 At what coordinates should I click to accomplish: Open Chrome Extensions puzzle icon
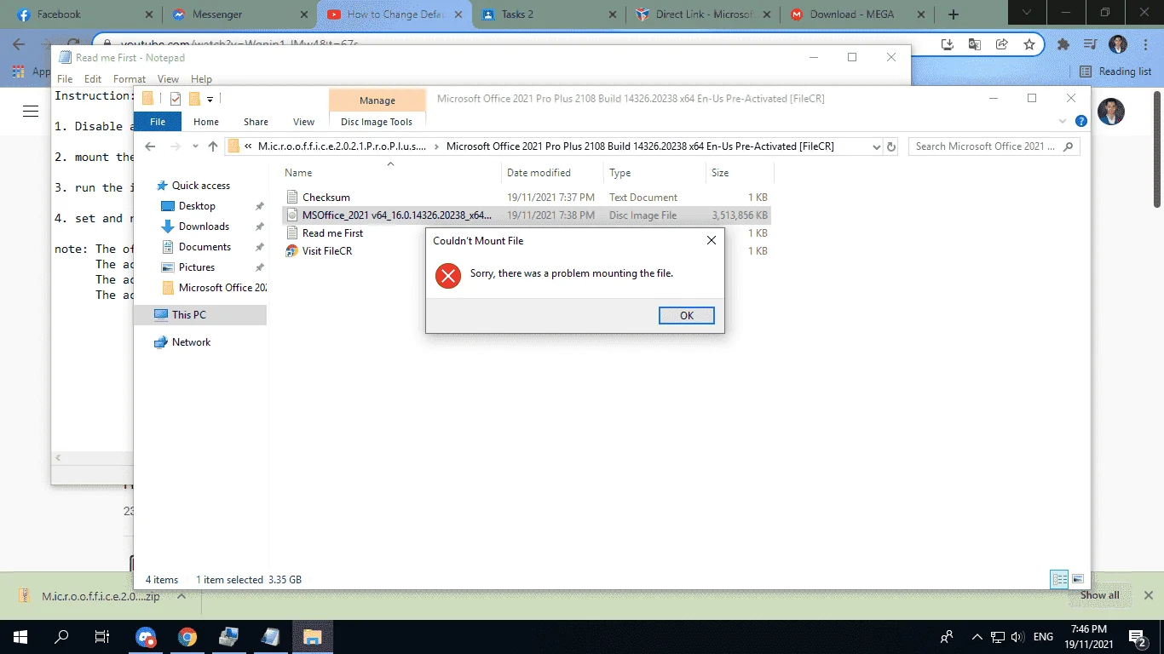click(x=1063, y=44)
